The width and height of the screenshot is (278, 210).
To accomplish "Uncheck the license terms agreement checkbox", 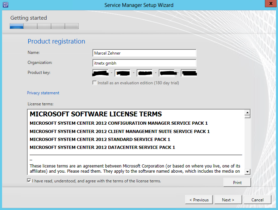I will tap(29, 181).
